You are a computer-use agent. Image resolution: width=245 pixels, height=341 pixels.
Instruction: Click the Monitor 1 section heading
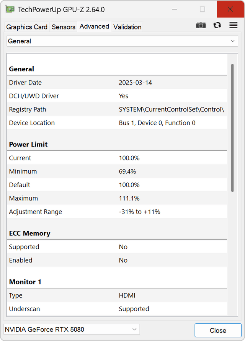(x=25, y=282)
